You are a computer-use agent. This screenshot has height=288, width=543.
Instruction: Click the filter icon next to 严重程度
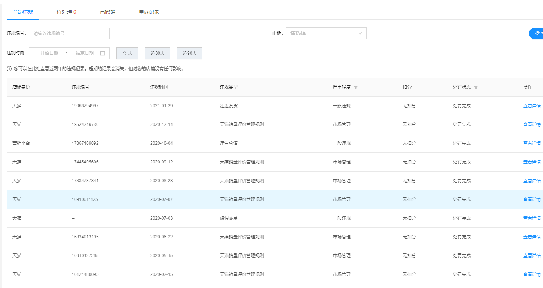[x=356, y=87]
